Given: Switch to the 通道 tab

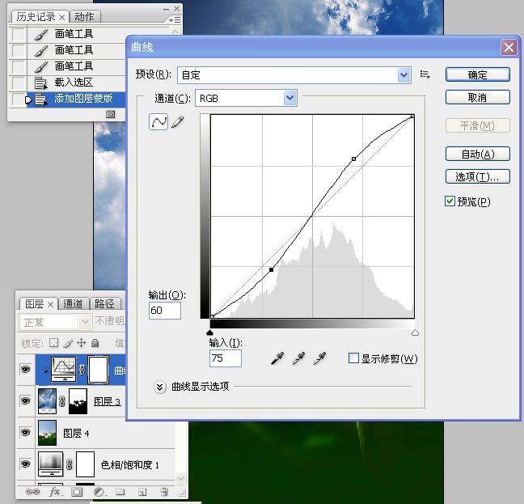Looking at the screenshot, I should pos(74,303).
